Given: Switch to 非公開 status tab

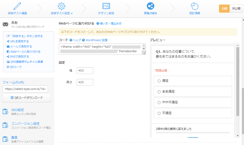Looking at the screenshot, I should coord(236,9).
